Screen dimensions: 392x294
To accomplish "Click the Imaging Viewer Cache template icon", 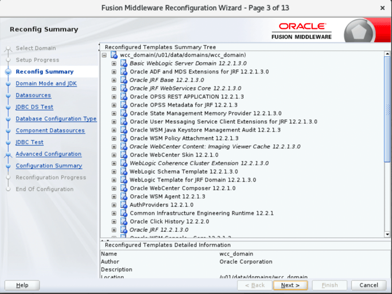I will [x=124, y=147].
